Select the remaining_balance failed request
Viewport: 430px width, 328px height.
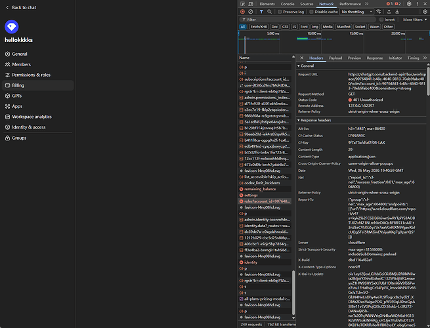point(265,189)
